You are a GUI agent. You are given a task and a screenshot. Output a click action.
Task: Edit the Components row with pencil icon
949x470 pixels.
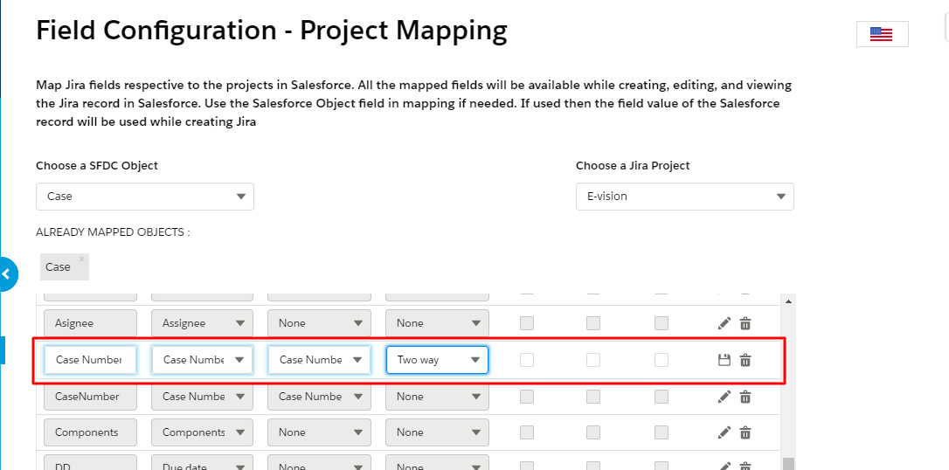pos(724,432)
